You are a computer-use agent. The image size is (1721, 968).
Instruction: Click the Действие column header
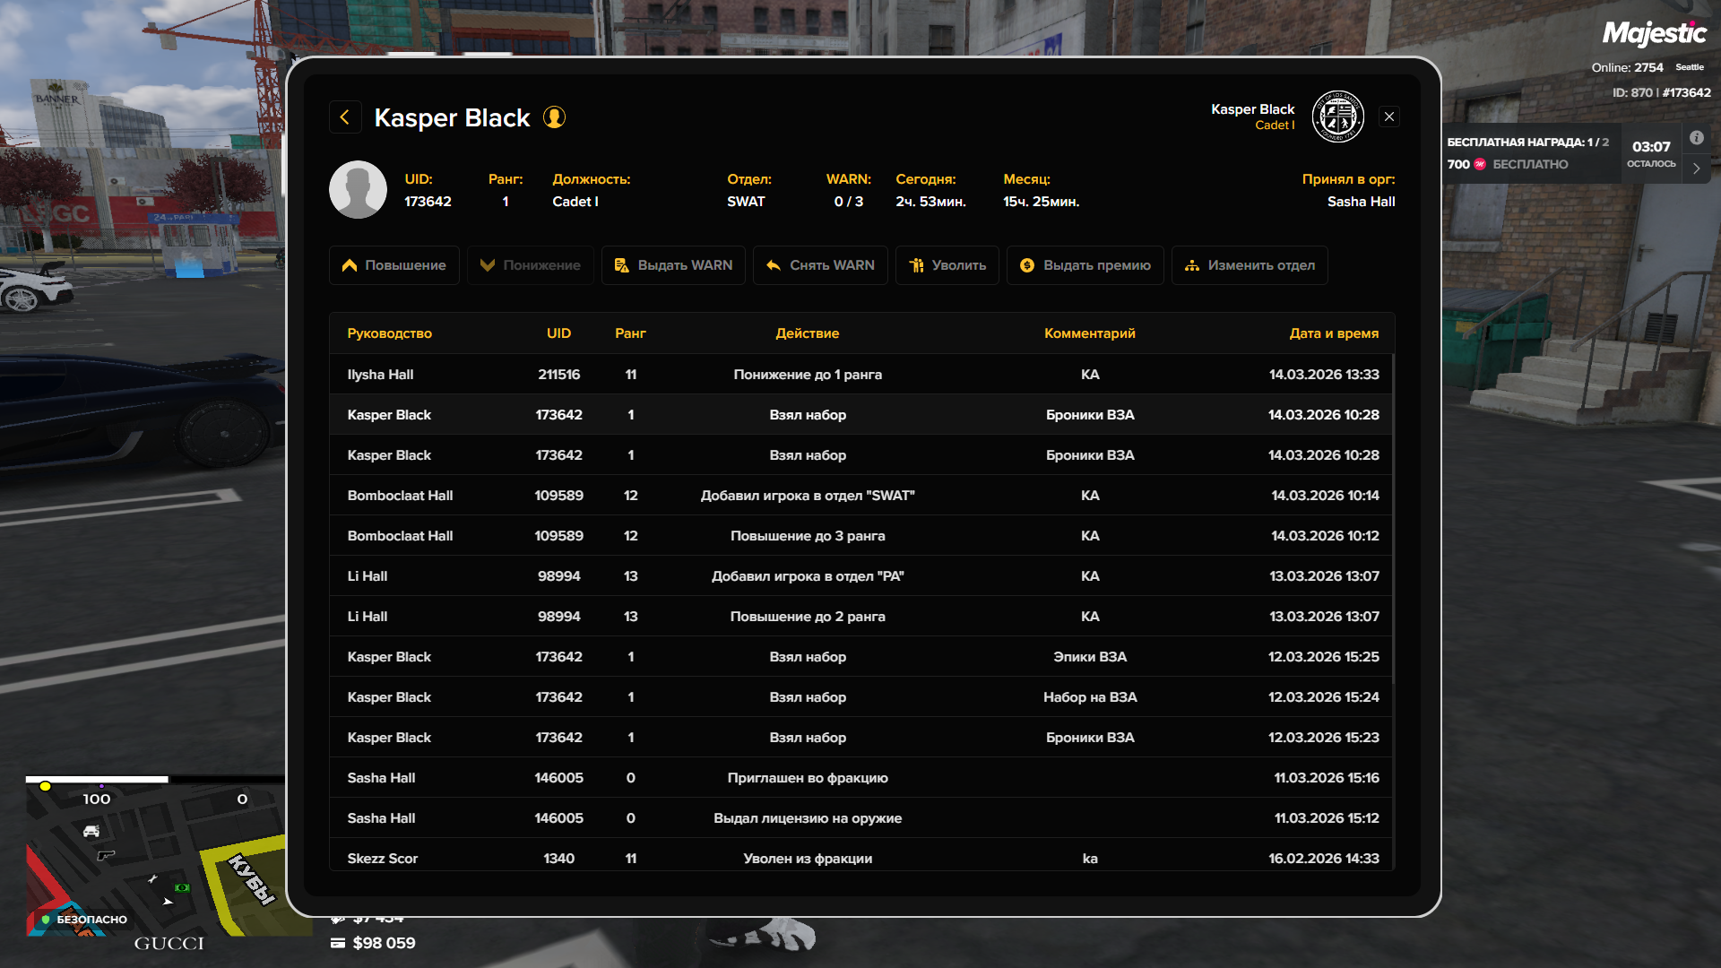tap(807, 333)
